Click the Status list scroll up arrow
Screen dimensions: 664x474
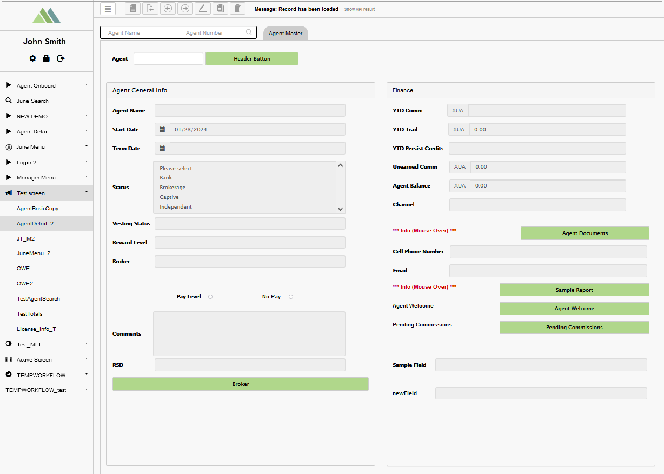pyautogui.click(x=340, y=166)
